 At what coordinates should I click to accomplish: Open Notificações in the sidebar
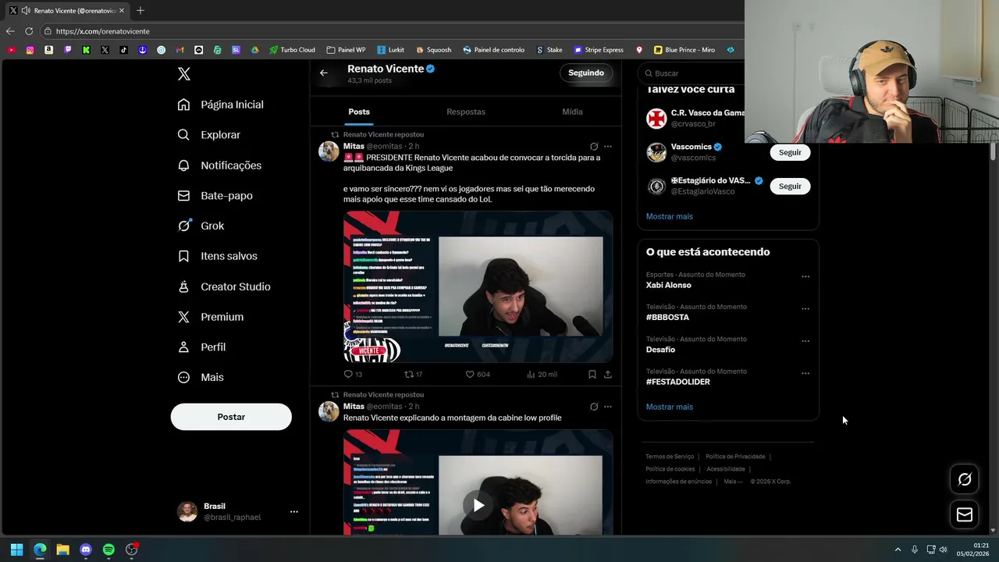(220, 165)
